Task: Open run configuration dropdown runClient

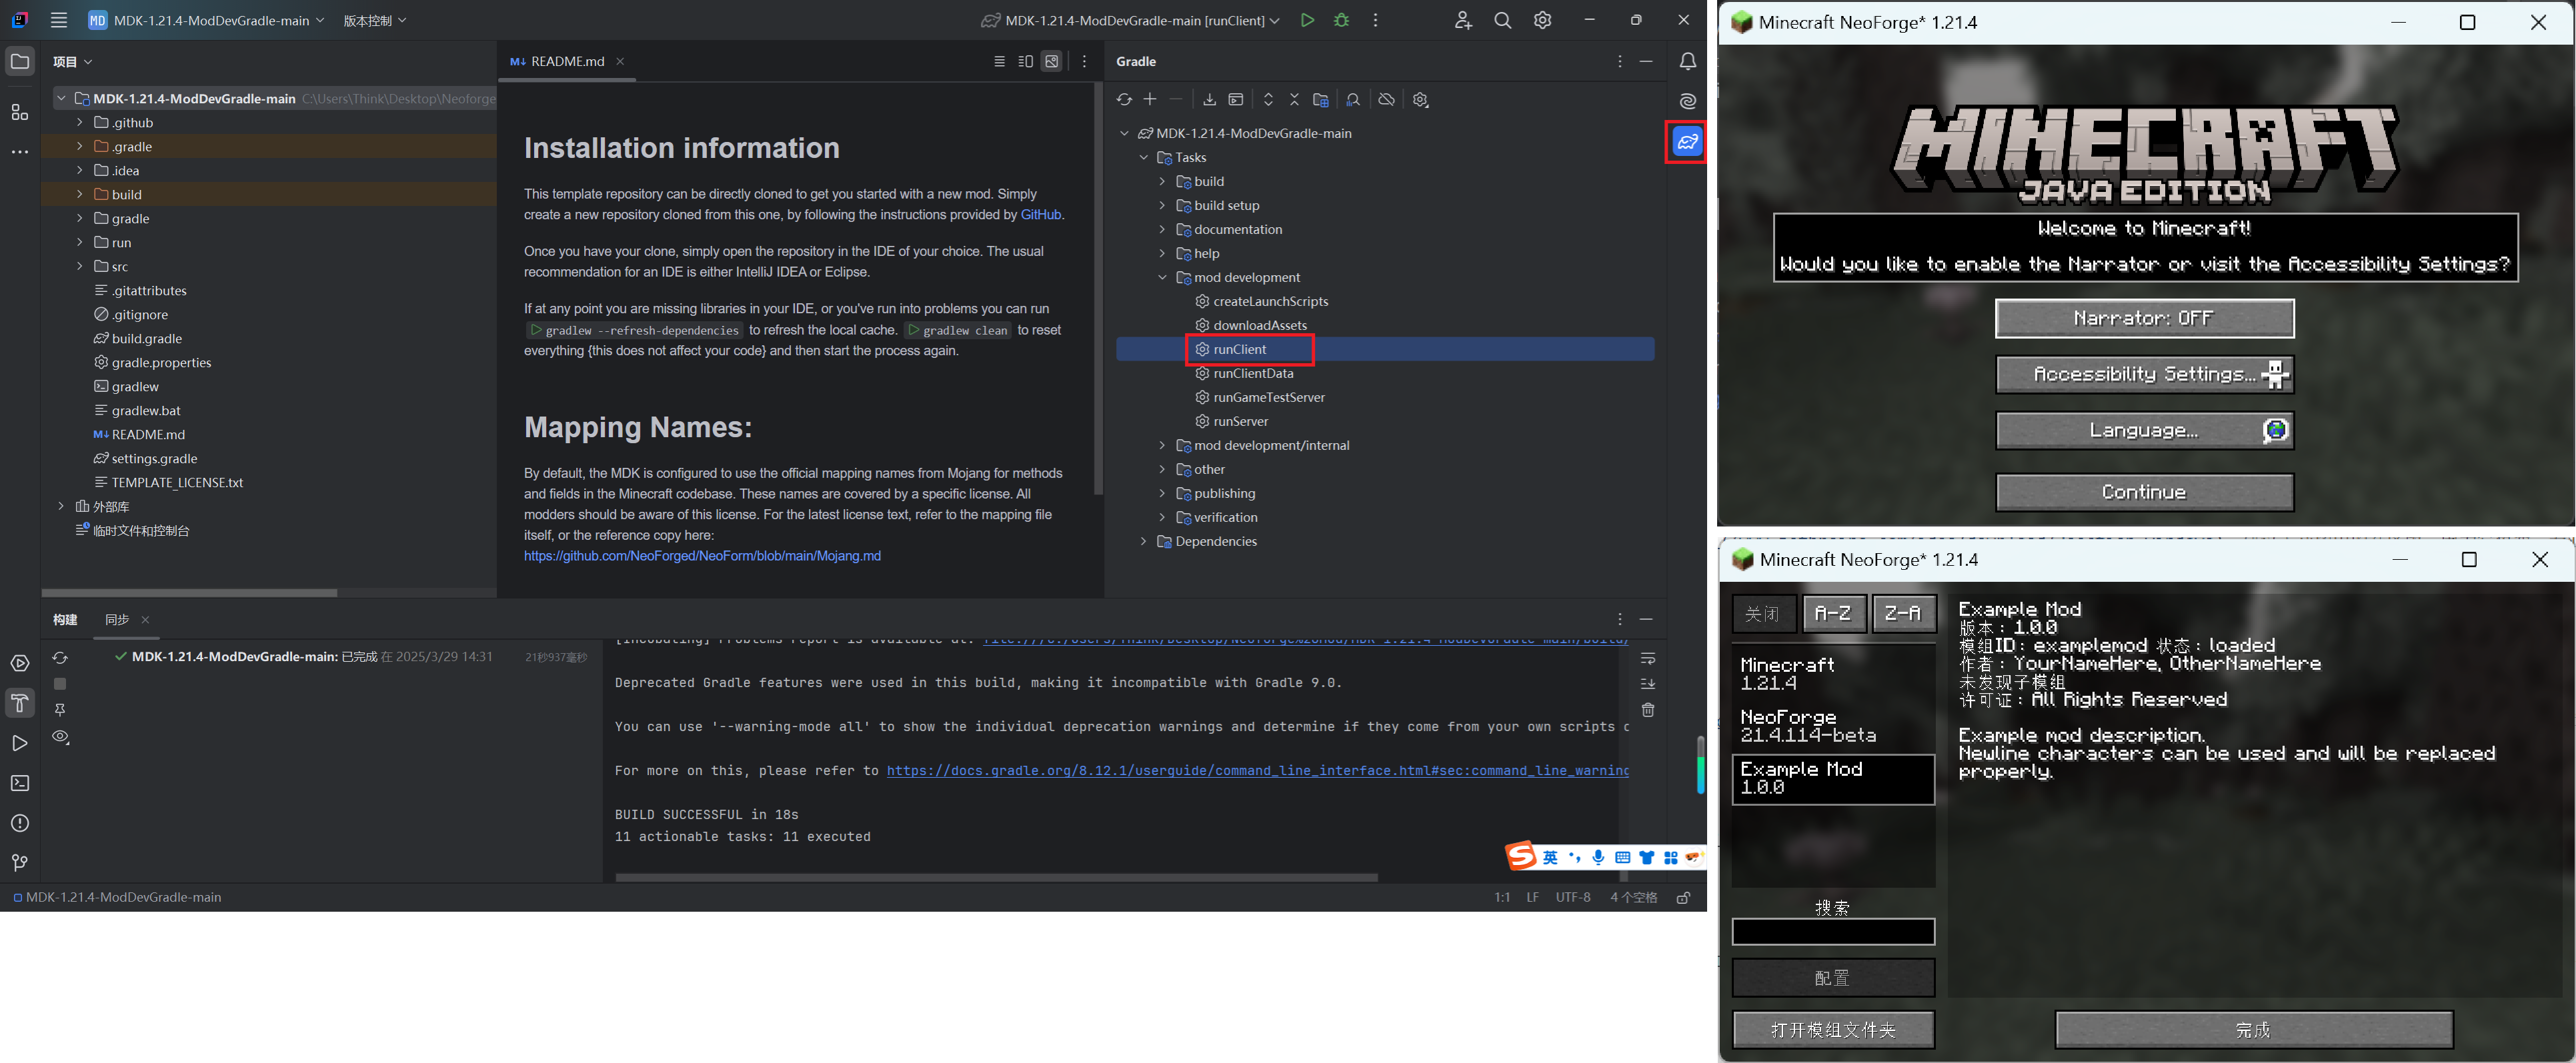Action: (1131, 20)
